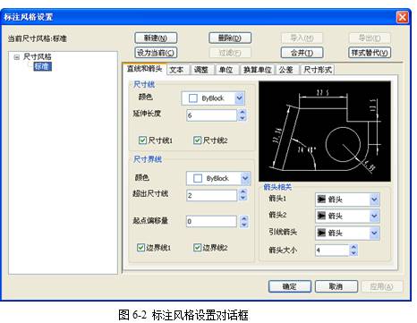Confirm with the 确定 button
The width and height of the screenshot is (417, 323).
[x=290, y=286]
